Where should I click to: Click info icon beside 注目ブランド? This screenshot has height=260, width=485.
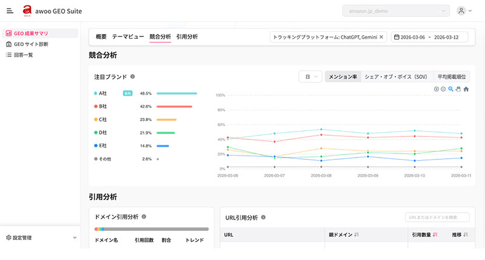(133, 77)
